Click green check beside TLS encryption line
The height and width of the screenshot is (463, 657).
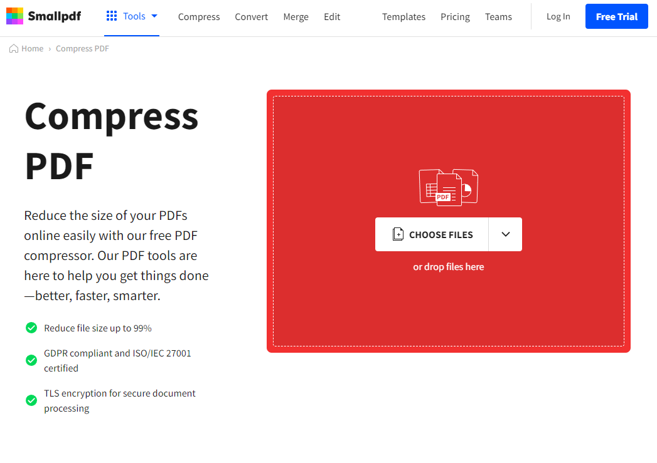[31, 400]
